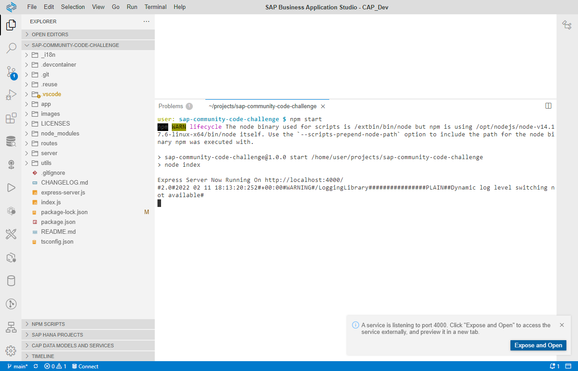Select the routes folder

[88, 143]
